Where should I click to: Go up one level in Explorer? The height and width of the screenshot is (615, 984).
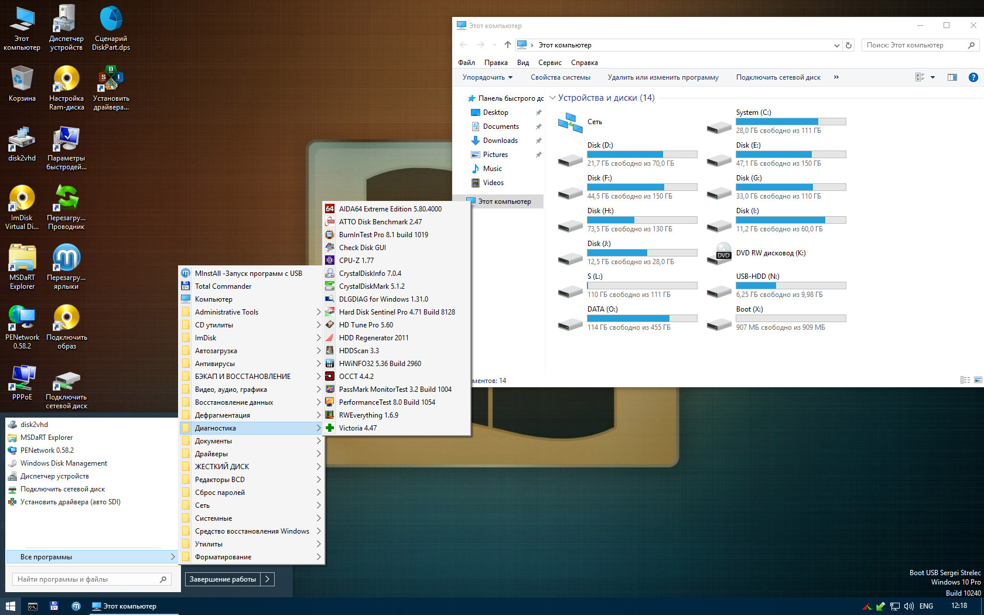click(507, 45)
